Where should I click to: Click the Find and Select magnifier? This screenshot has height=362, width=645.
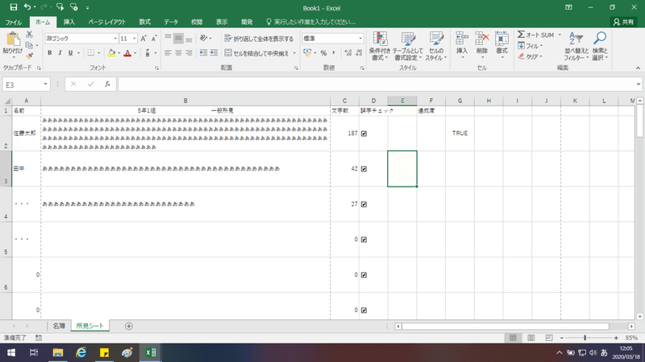tap(600, 47)
